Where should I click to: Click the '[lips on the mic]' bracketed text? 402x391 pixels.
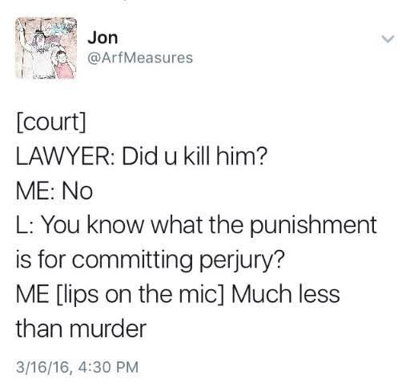140,295
